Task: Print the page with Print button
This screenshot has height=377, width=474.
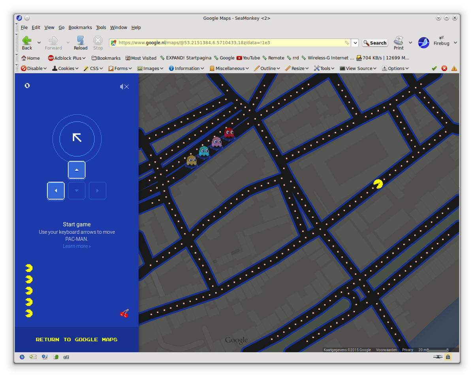Action: pos(399,43)
